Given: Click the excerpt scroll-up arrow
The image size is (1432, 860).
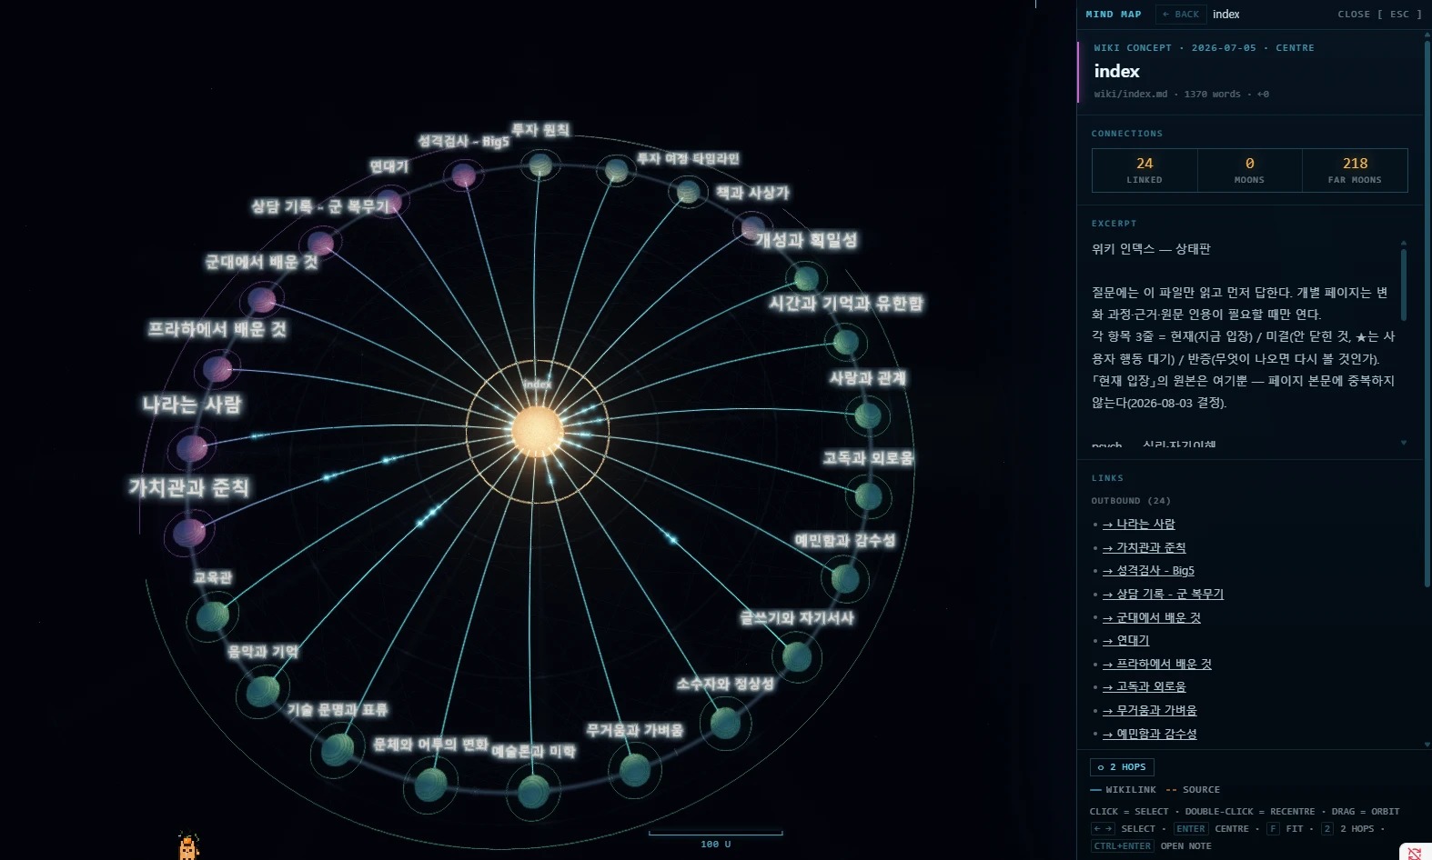Looking at the screenshot, I should pos(1404,243).
